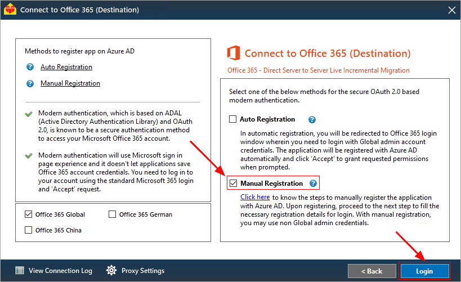Check the Office 365 China option
Image resolution: width=461 pixels, height=282 pixels.
click(28, 230)
